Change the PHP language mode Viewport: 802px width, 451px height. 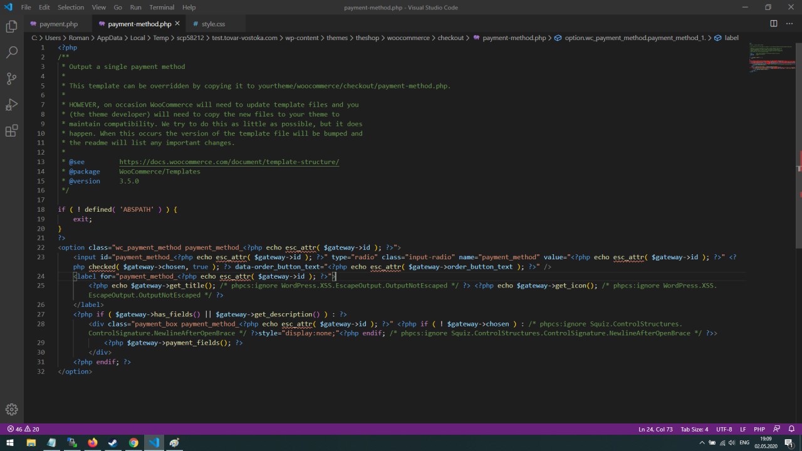click(x=759, y=429)
